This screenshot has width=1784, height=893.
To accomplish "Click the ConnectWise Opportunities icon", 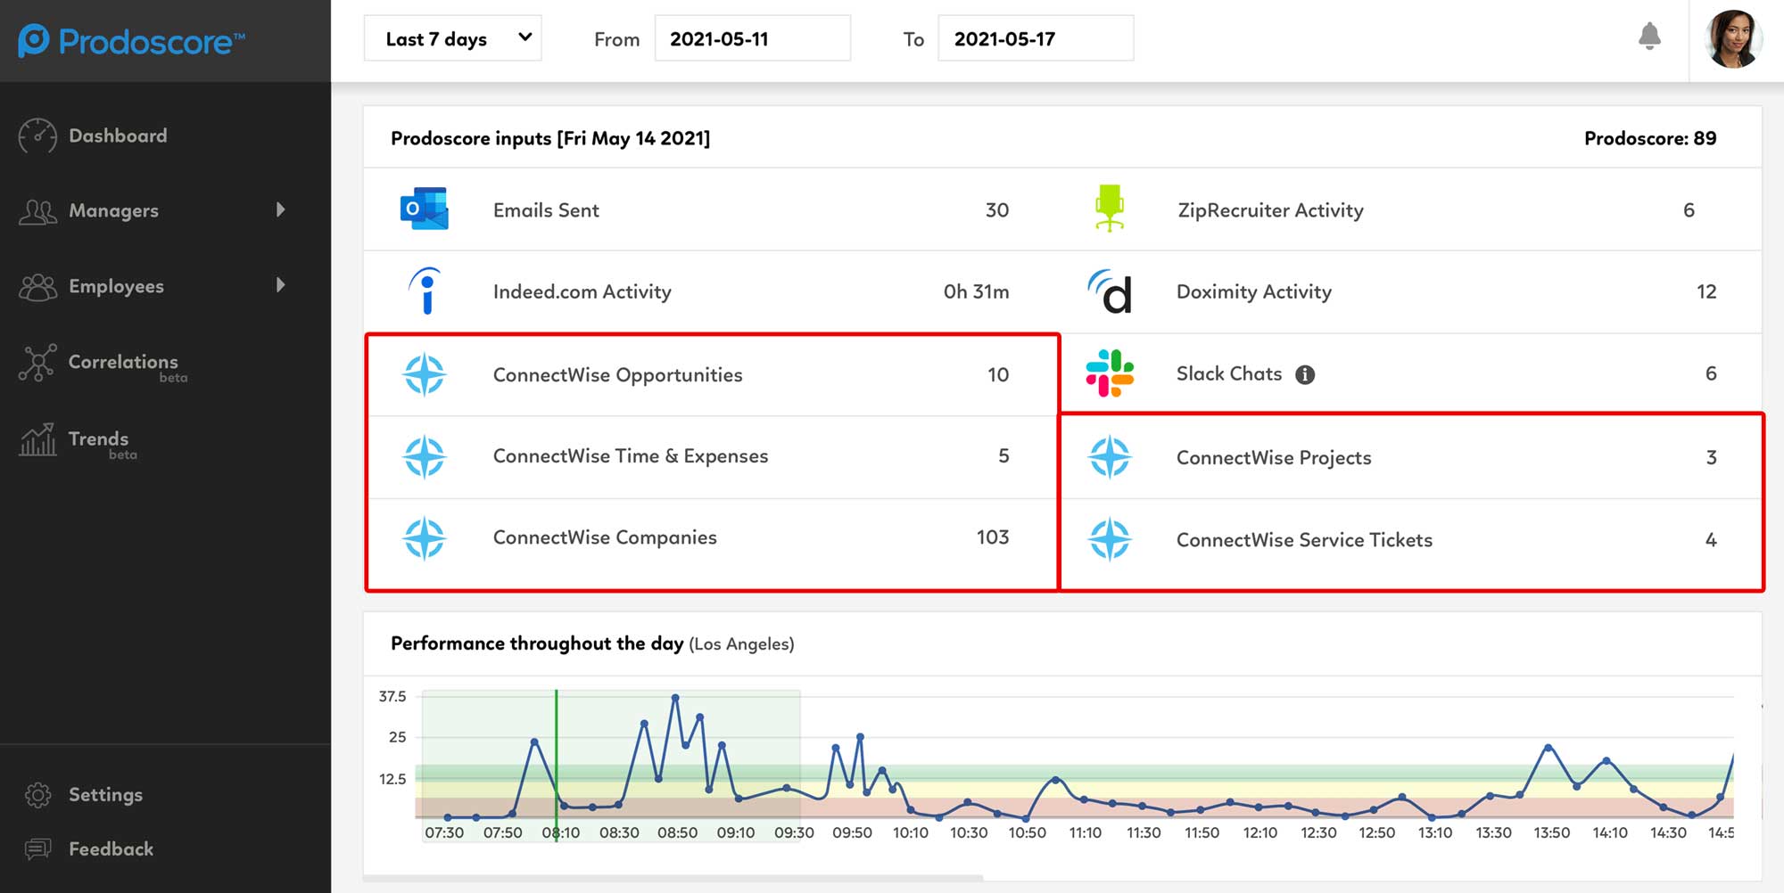I will (x=425, y=374).
